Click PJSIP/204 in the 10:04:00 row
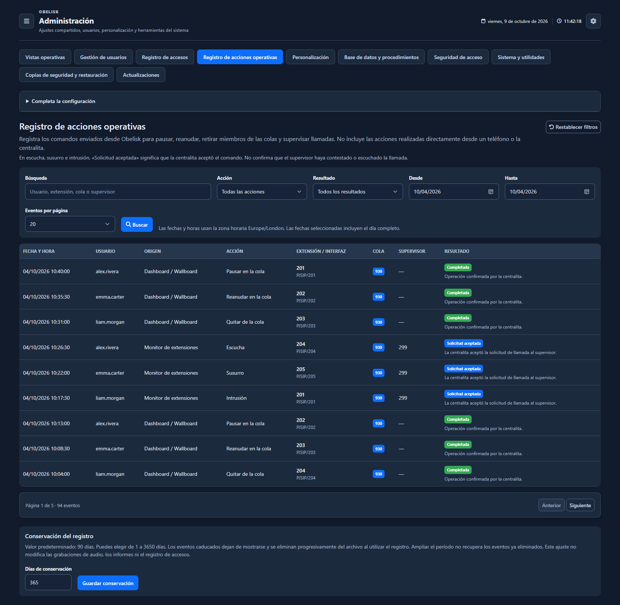This screenshot has width=620, height=605. [x=306, y=478]
